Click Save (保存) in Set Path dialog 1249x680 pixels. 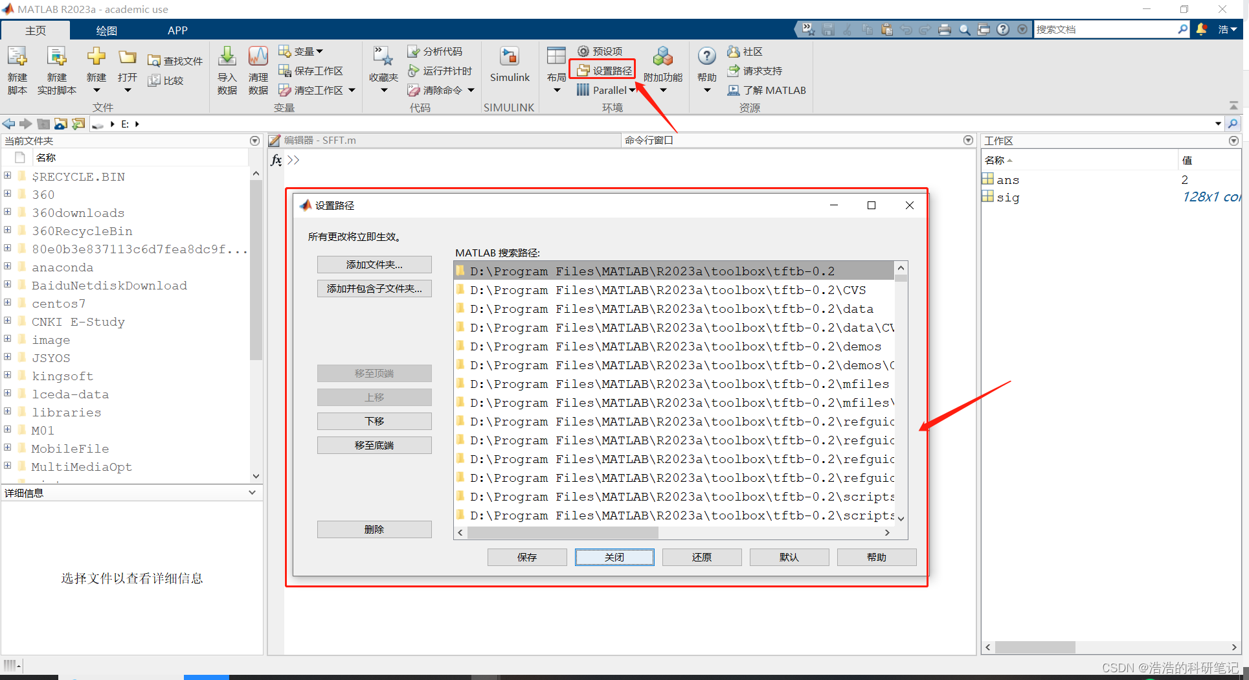tap(527, 557)
